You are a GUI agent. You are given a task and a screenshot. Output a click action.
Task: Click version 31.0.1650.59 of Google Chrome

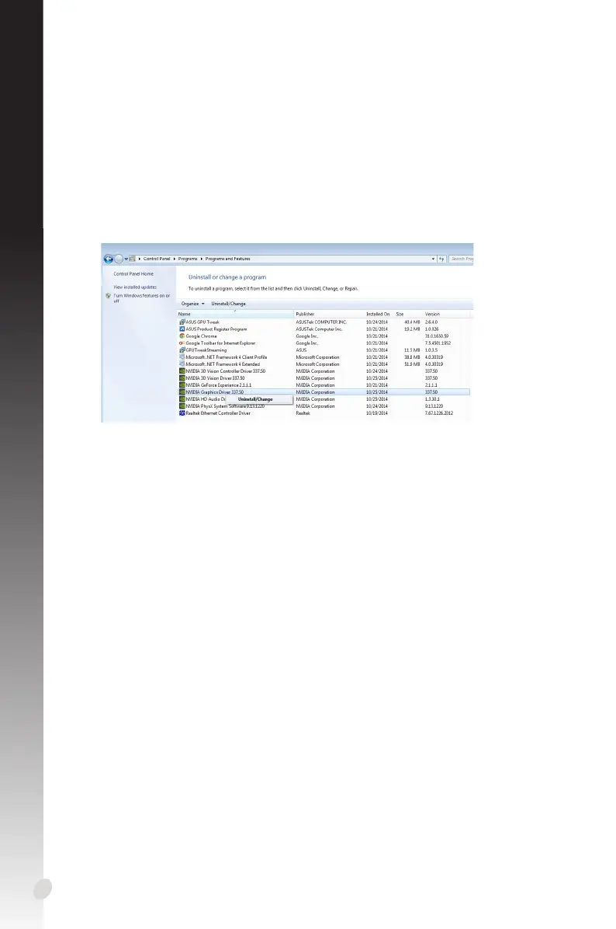click(x=437, y=336)
